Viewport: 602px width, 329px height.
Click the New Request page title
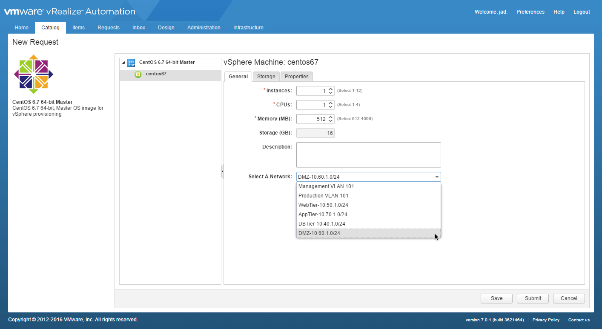click(x=35, y=42)
